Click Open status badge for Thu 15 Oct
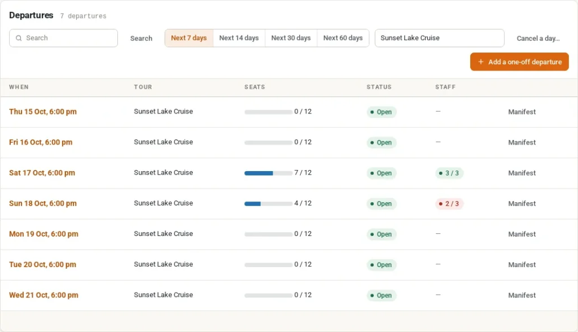578x332 pixels. pos(381,112)
